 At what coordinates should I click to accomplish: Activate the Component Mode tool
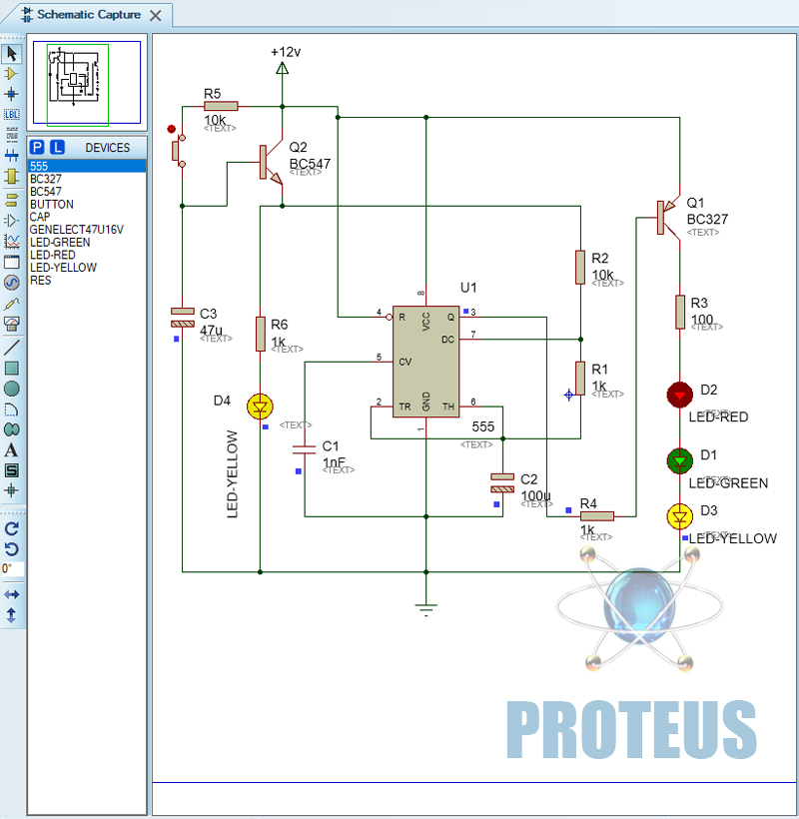click(12, 74)
